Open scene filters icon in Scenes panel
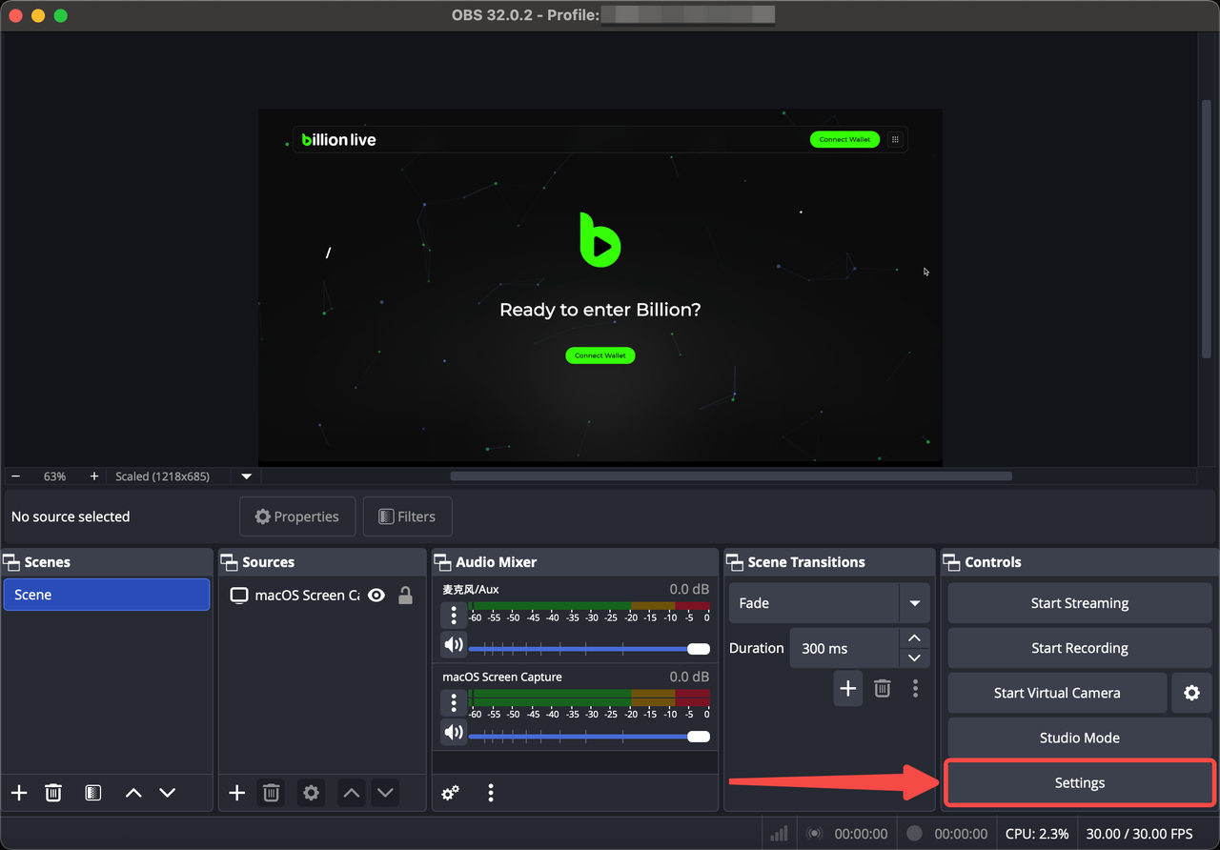This screenshot has height=850, width=1220. pyautogui.click(x=92, y=793)
